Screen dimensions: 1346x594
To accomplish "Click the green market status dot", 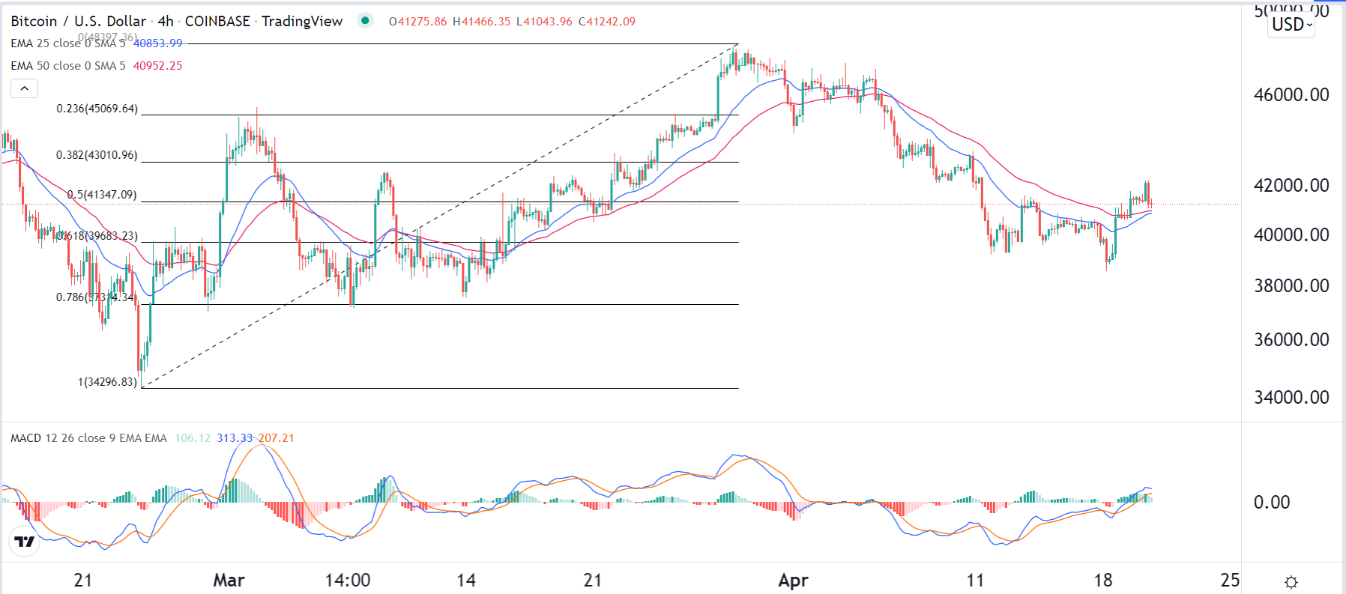I will point(365,20).
